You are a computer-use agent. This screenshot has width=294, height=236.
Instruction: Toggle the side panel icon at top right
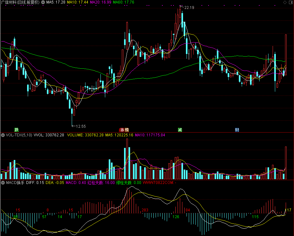(291, 2)
